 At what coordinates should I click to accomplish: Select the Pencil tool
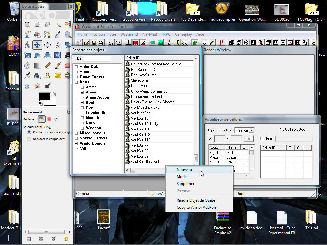tap(48, 65)
